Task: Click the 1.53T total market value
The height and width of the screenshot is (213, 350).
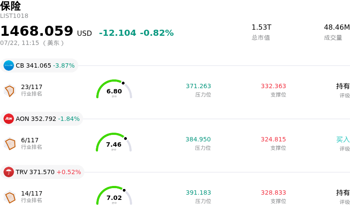Action: tap(261, 27)
